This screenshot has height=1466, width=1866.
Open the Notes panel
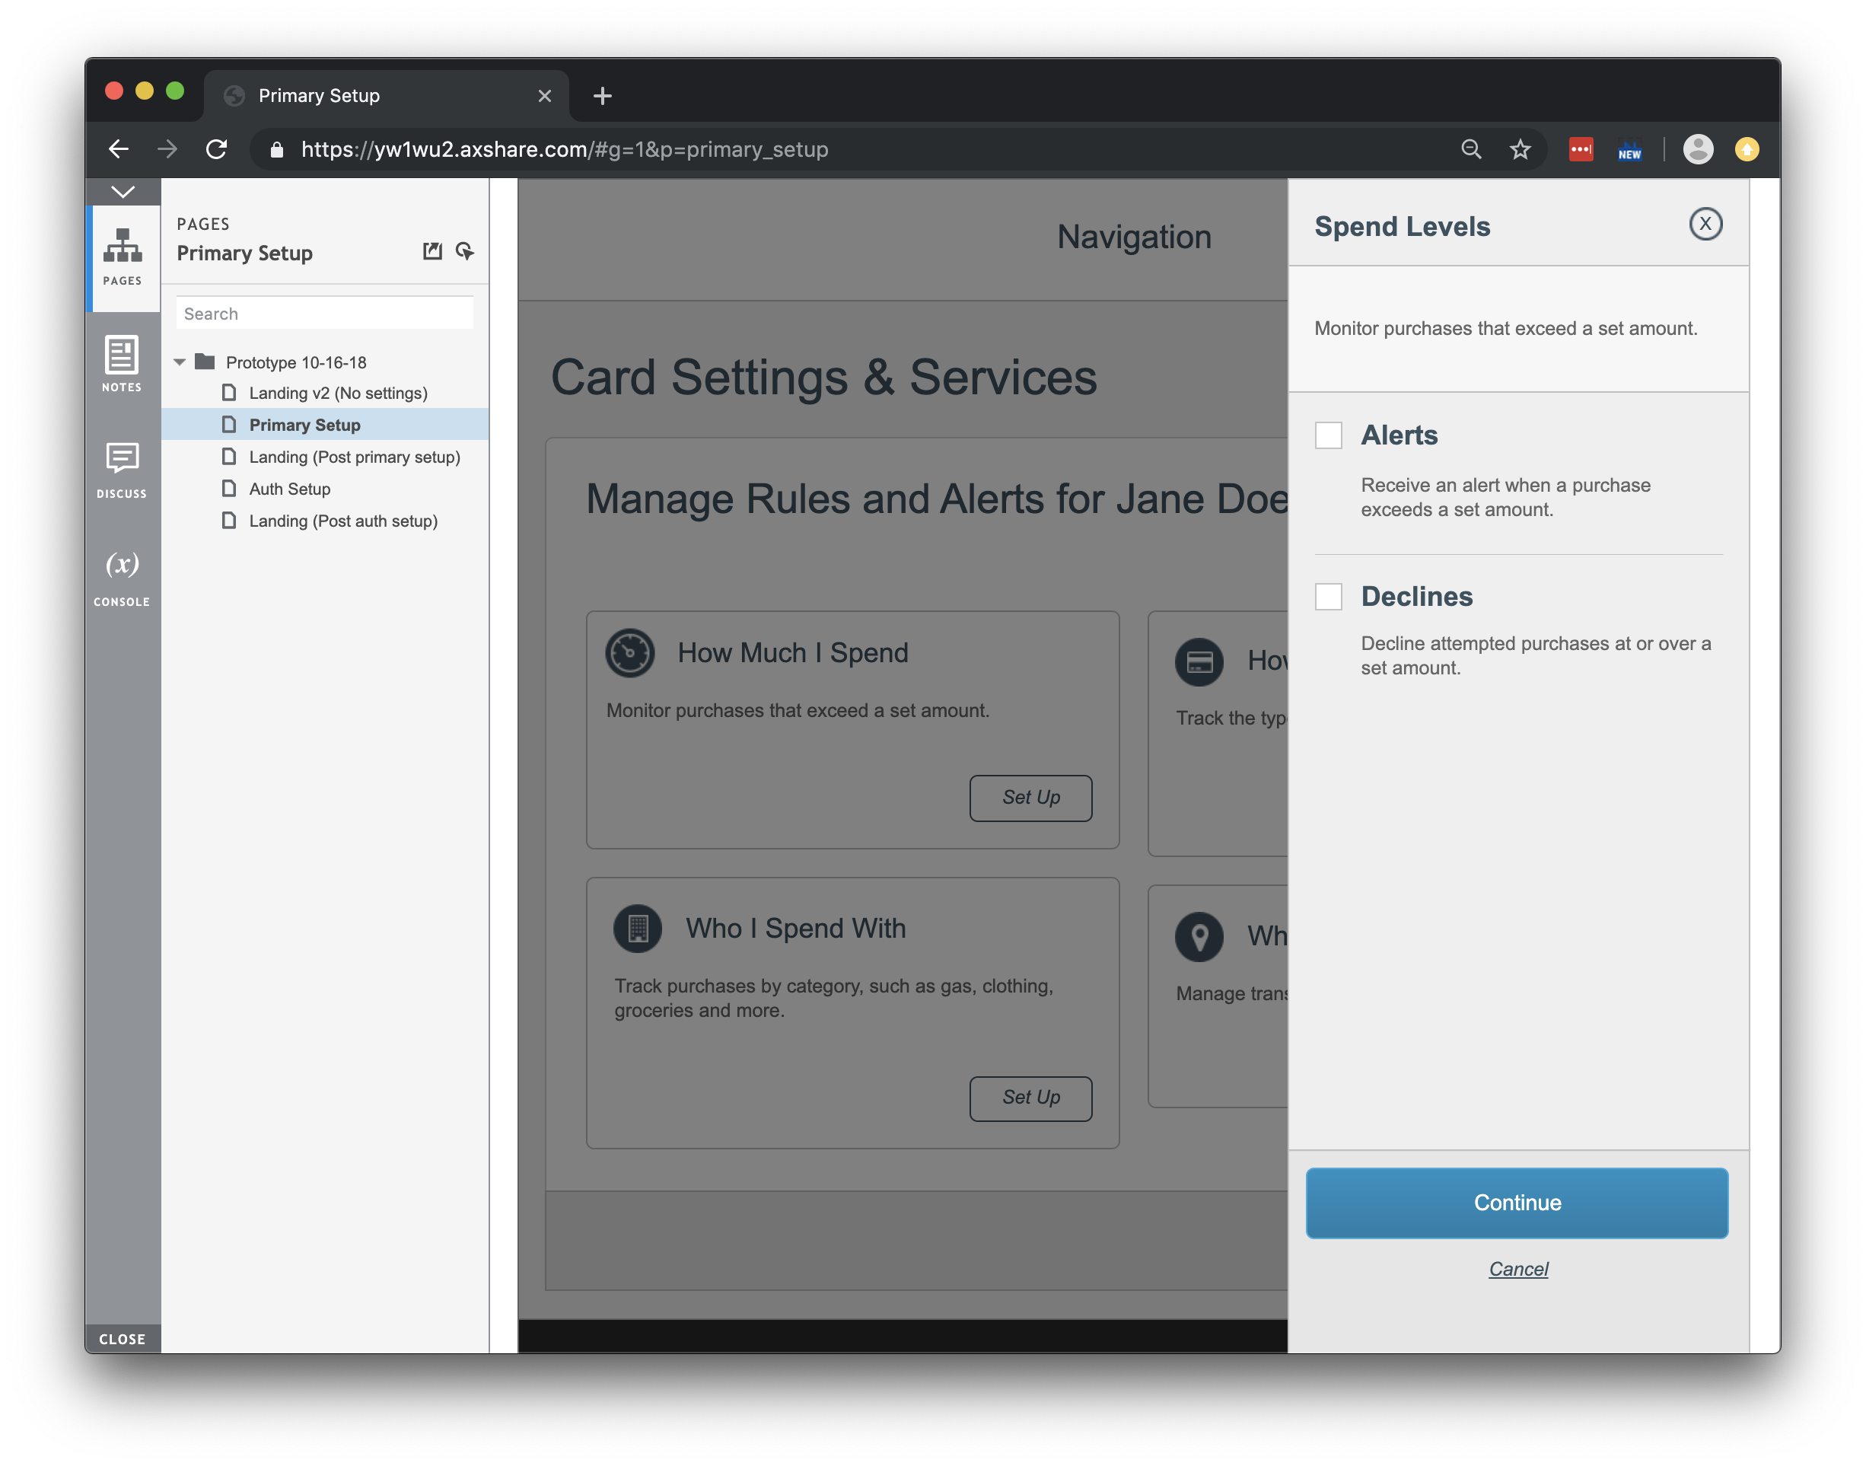(x=122, y=364)
